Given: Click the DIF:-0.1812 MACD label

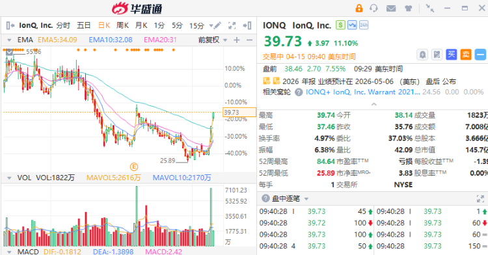Looking at the screenshot, I should pyautogui.click(x=62, y=252).
